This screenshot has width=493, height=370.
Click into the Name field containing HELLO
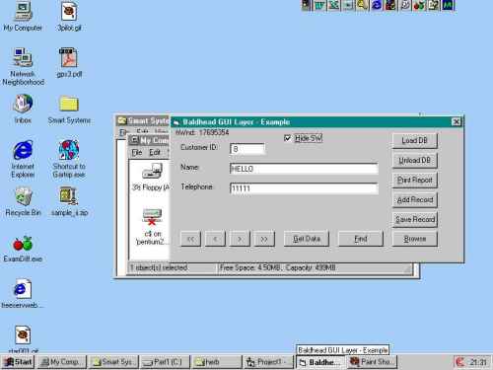[304, 169]
